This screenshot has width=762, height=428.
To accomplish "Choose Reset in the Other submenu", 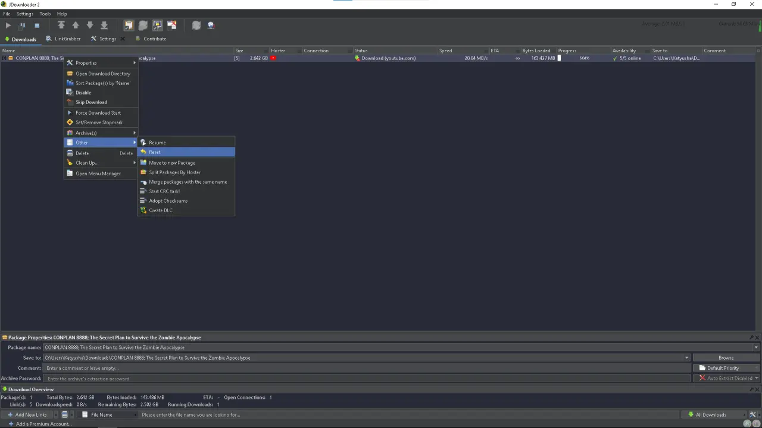I will tap(186, 152).
